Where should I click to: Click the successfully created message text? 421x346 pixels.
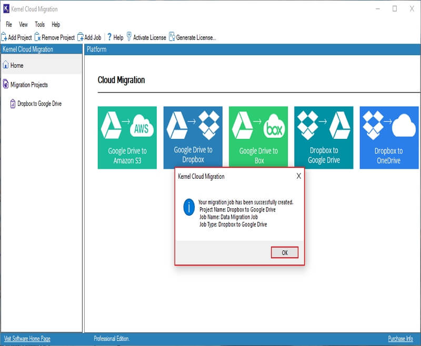click(x=246, y=202)
